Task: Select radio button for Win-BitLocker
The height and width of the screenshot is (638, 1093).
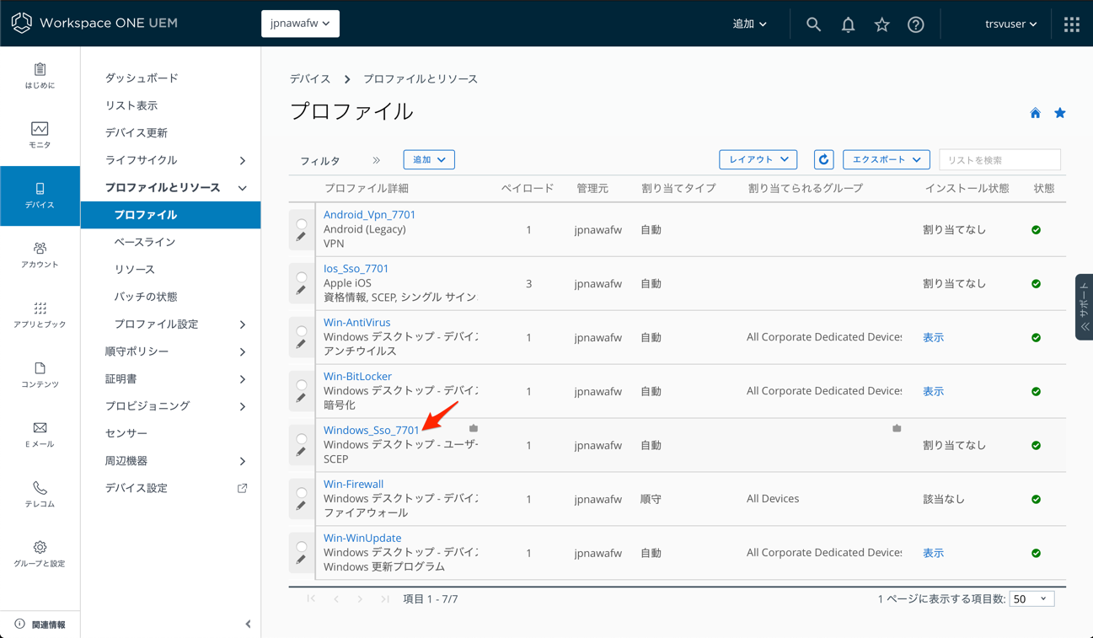Action: [x=302, y=385]
